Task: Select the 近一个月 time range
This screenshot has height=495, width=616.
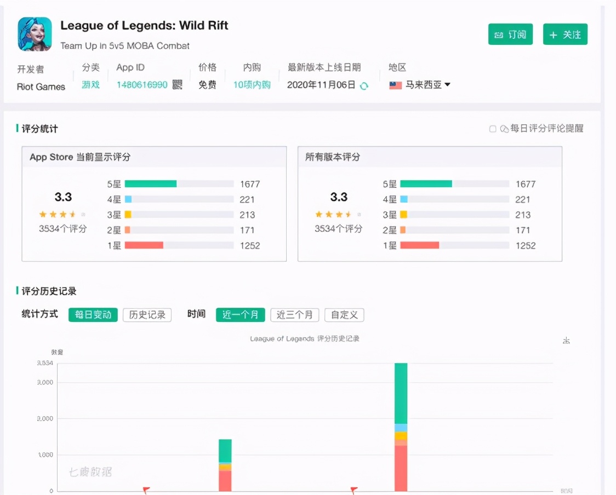Action: click(241, 315)
